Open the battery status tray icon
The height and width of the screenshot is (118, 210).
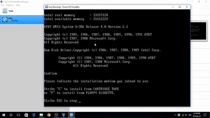190,115
